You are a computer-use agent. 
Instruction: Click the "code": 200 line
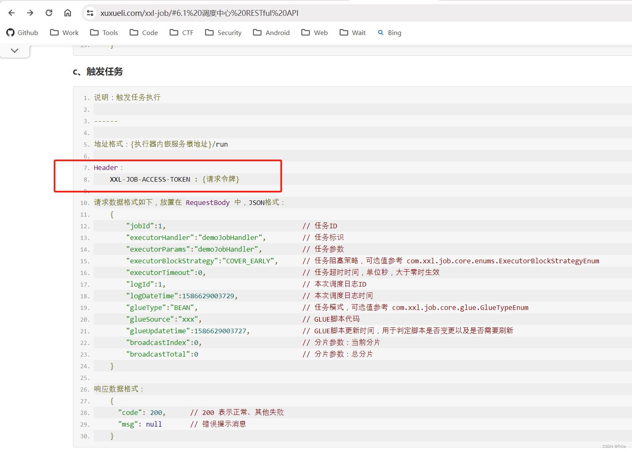coord(142,412)
